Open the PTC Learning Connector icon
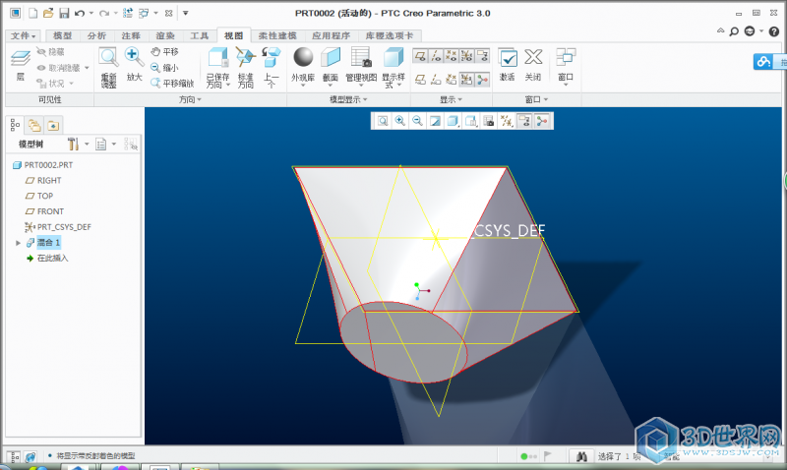 [750, 31]
